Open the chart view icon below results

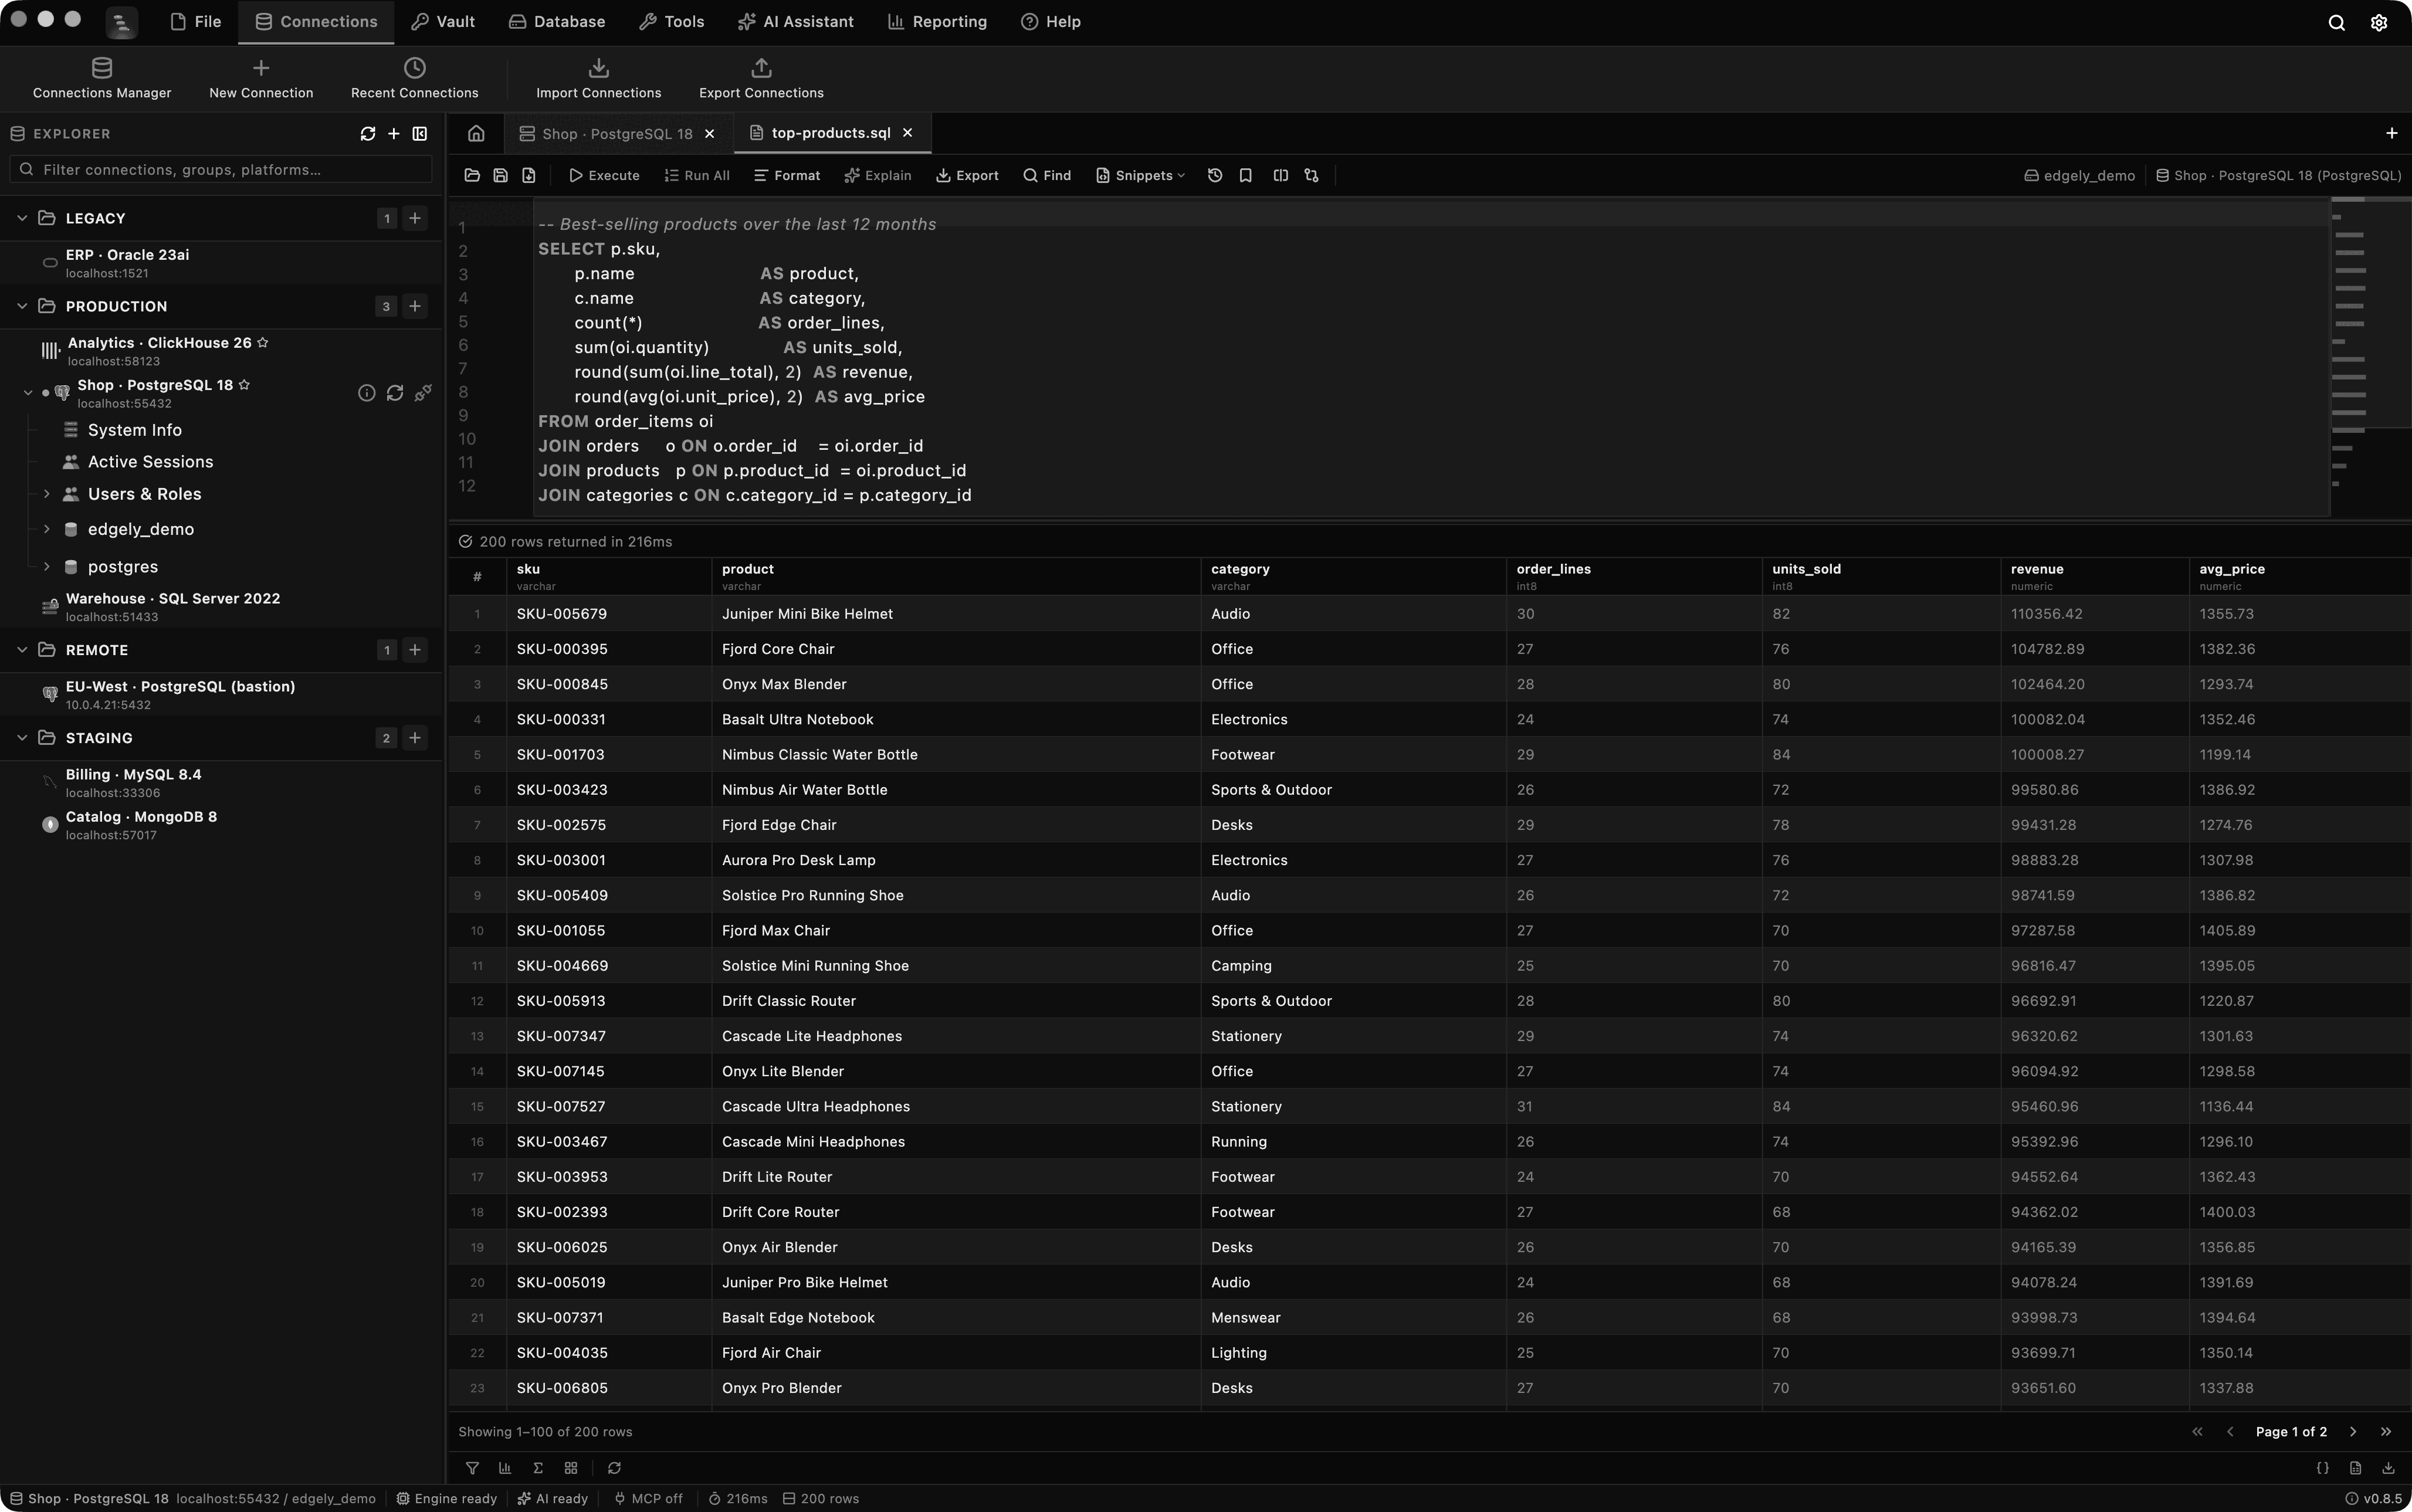click(x=505, y=1469)
